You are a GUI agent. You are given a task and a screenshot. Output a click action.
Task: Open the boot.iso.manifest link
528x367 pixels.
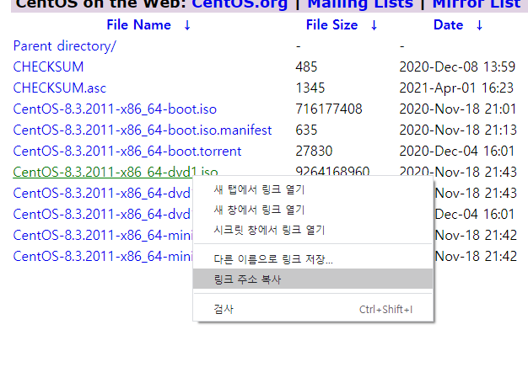pyautogui.click(x=143, y=130)
